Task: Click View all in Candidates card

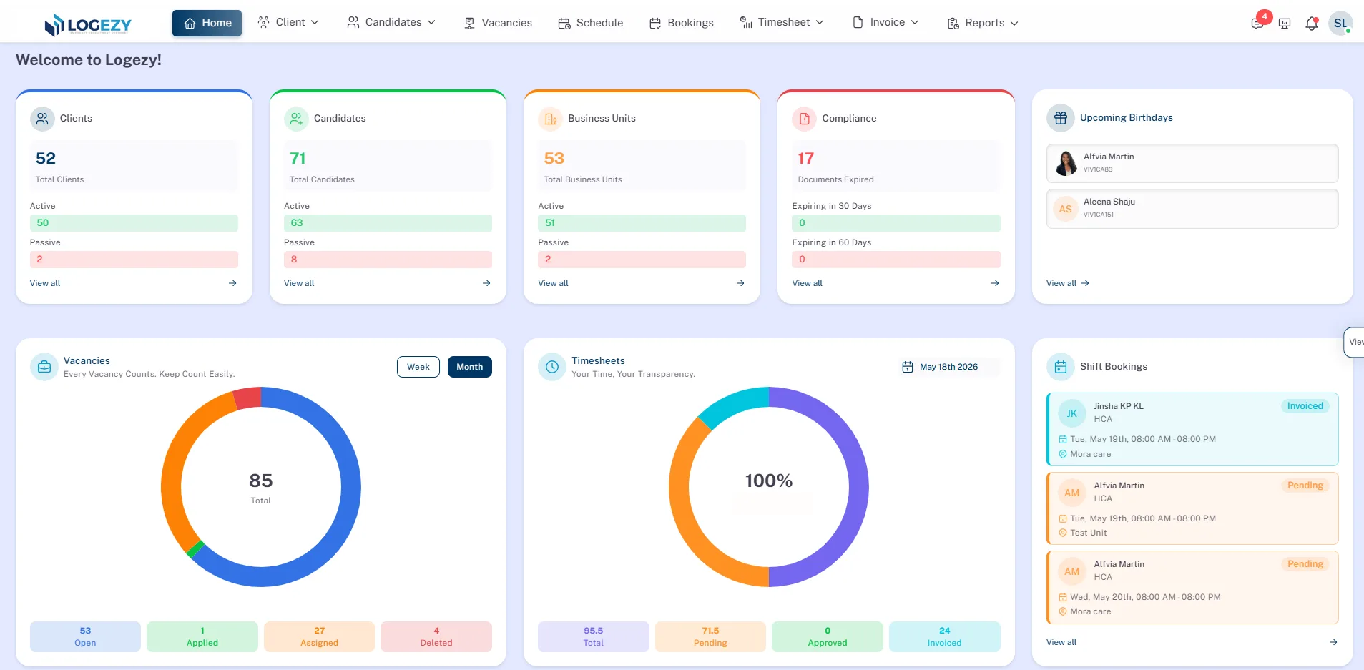Action: (x=299, y=283)
